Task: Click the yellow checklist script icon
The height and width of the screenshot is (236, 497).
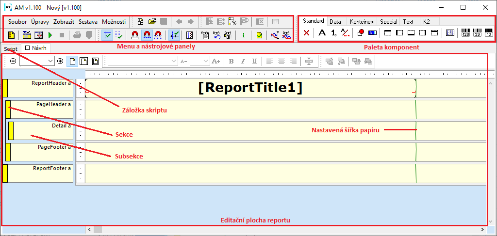Action: click(12, 35)
